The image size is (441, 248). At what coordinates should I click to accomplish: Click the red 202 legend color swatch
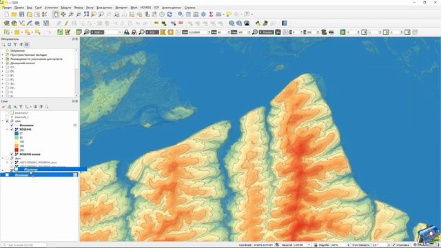click(17, 150)
